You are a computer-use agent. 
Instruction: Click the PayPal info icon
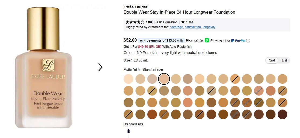[x=248, y=41]
